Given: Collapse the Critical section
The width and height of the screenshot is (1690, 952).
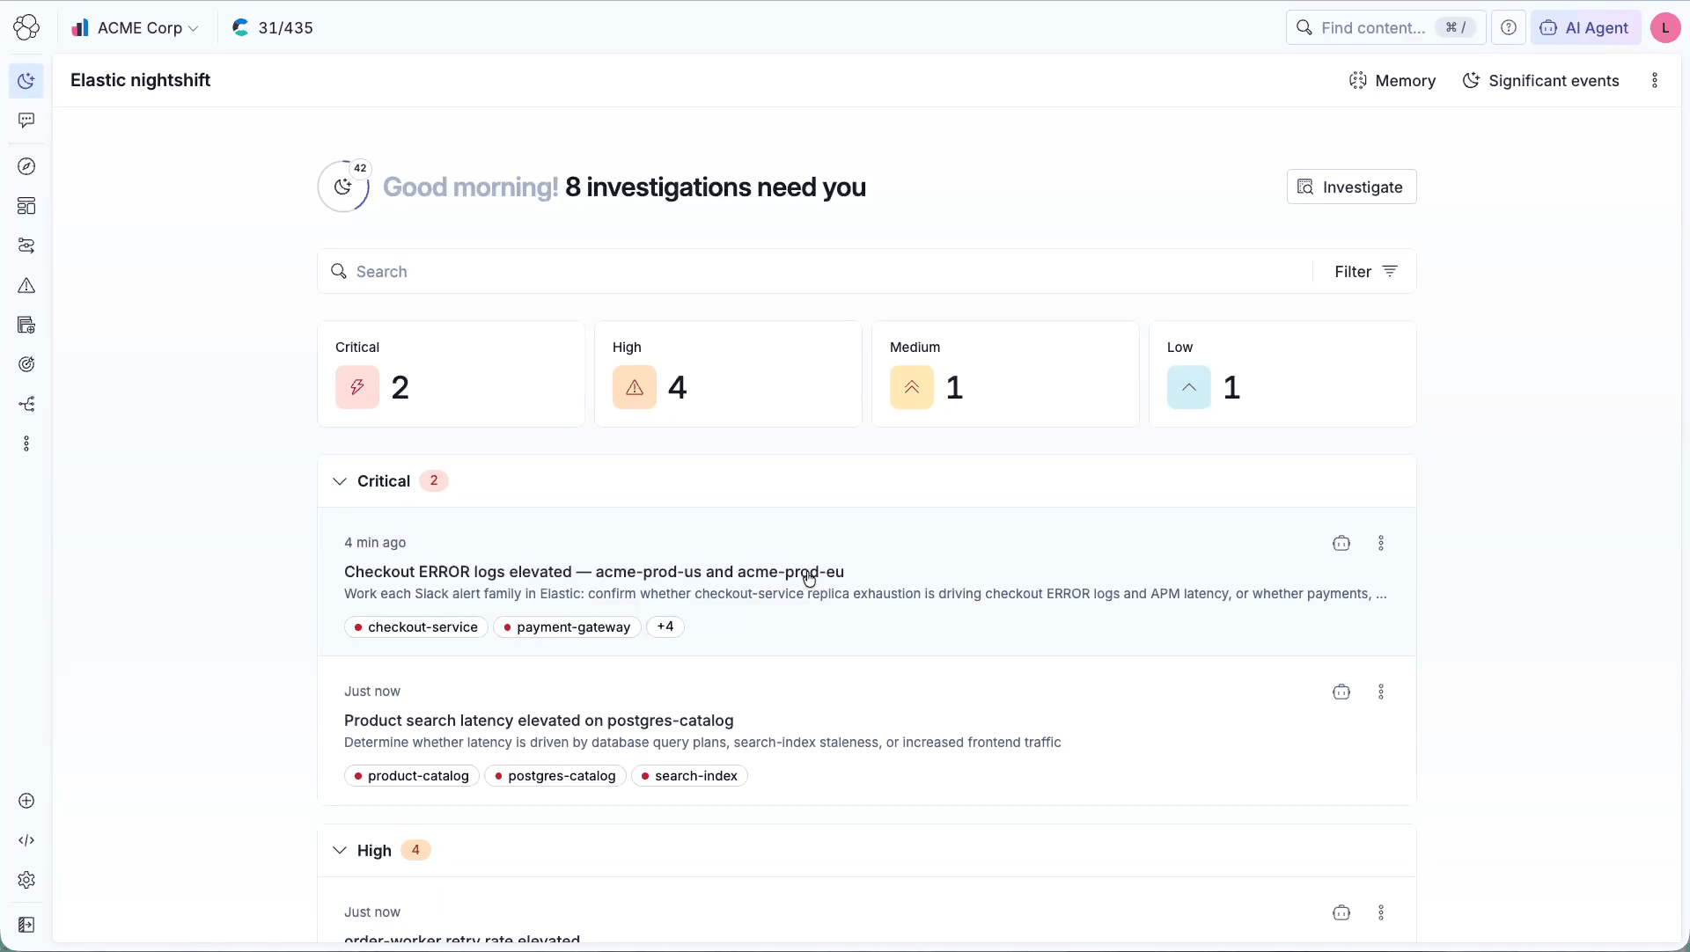Looking at the screenshot, I should pyautogui.click(x=340, y=481).
